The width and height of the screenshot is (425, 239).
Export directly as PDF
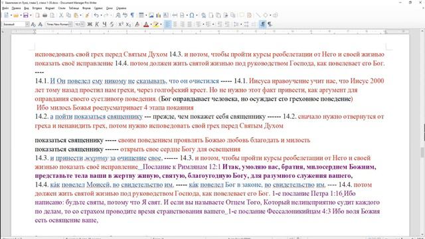[x=37, y=15]
